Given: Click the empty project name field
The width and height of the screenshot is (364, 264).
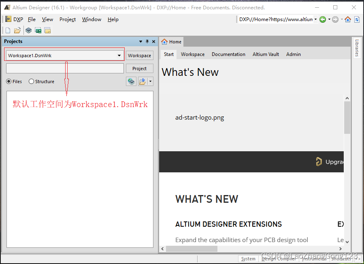Looking at the screenshot, I should pos(65,69).
